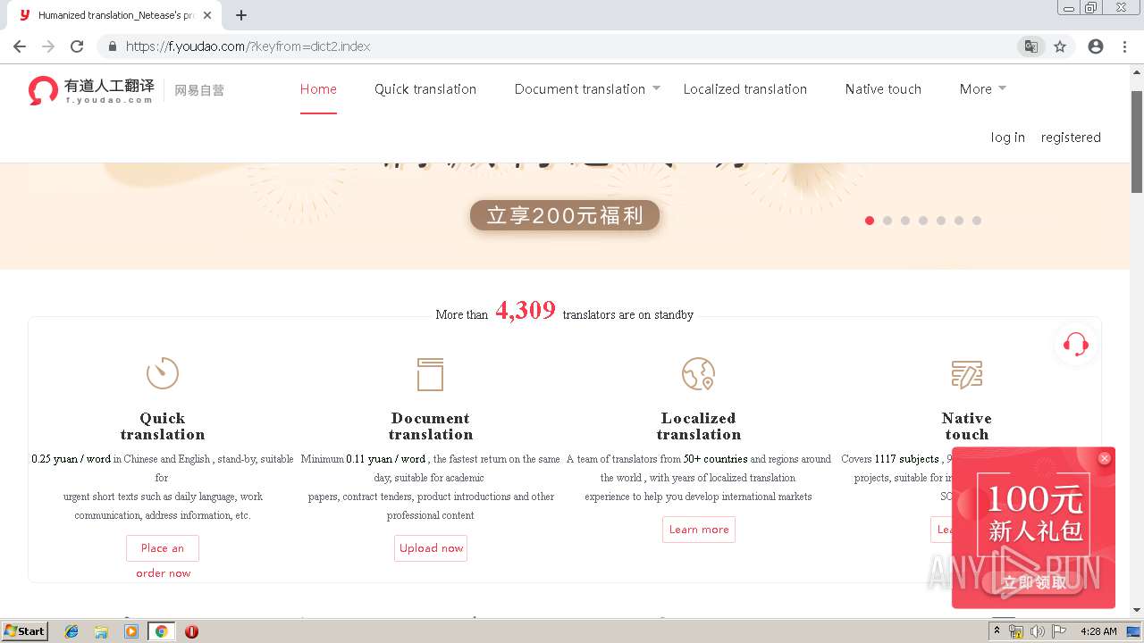Viewport: 1144px width, 643px height.
Task: Select the first red carousel dot
Action: (x=870, y=221)
